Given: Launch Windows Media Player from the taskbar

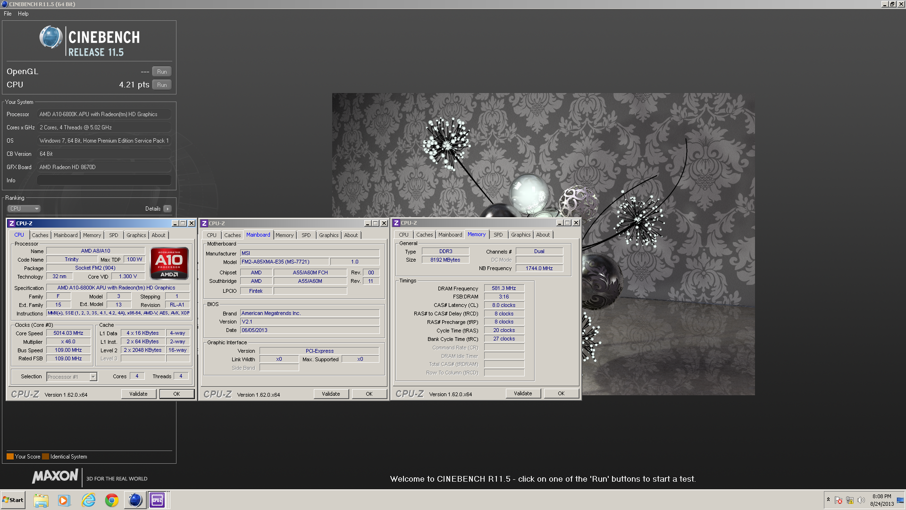Looking at the screenshot, I should pos(64,500).
